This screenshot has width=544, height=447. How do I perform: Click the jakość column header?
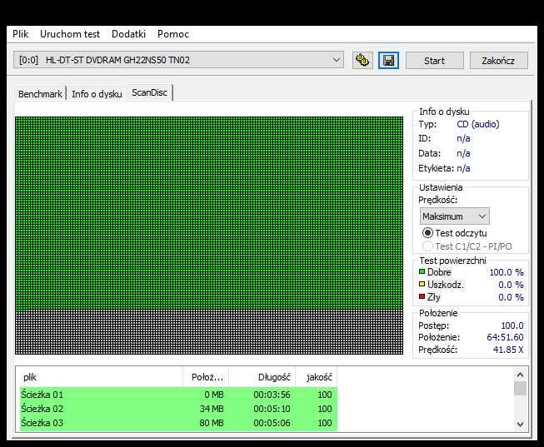pos(316,377)
